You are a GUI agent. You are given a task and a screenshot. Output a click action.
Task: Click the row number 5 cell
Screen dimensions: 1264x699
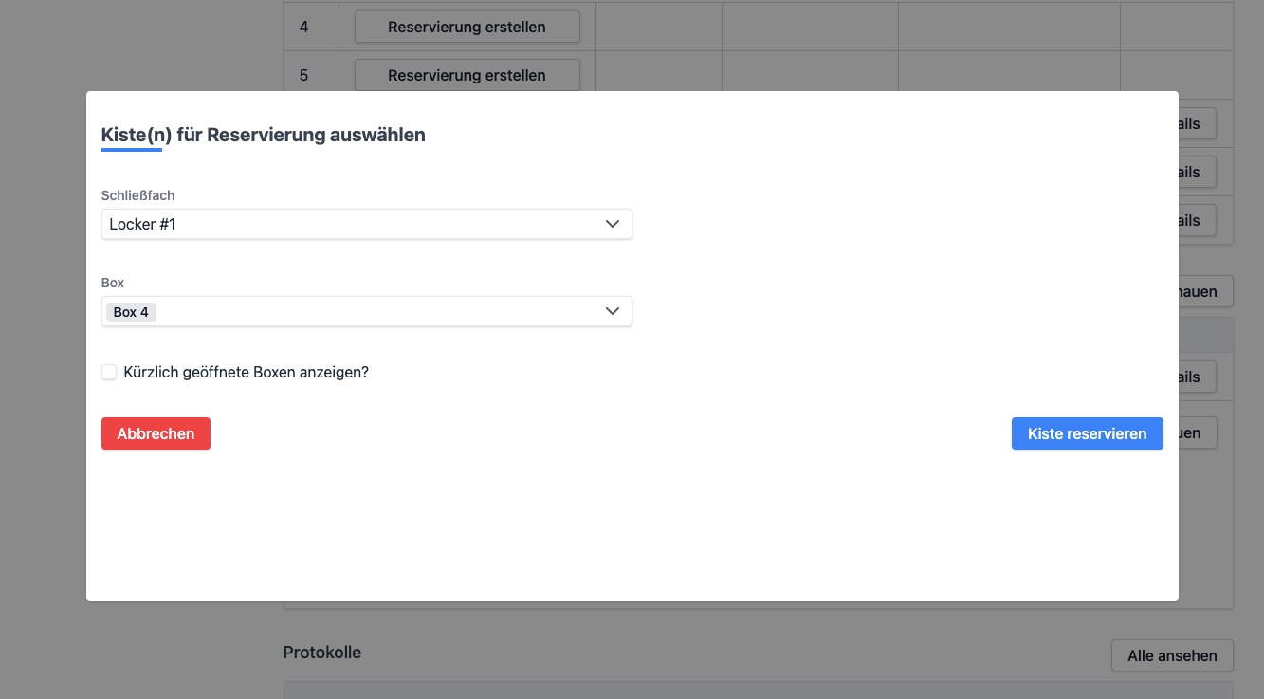click(303, 76)
